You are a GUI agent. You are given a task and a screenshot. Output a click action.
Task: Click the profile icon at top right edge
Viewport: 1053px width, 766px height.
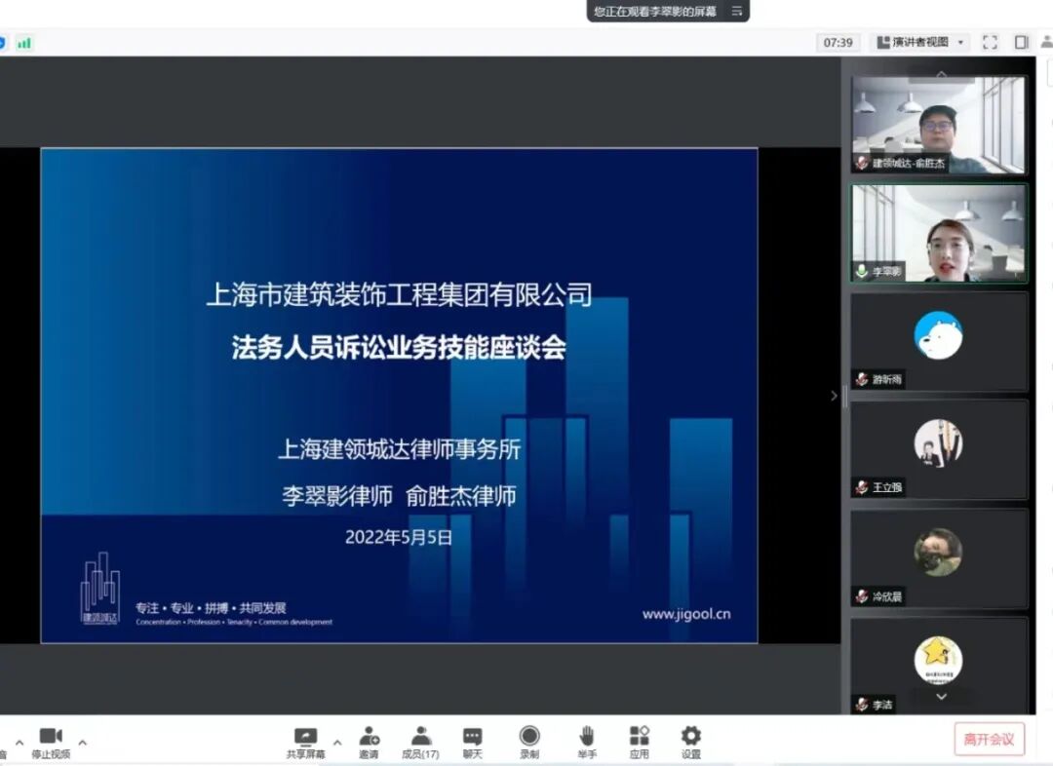tap(1047, 42)
